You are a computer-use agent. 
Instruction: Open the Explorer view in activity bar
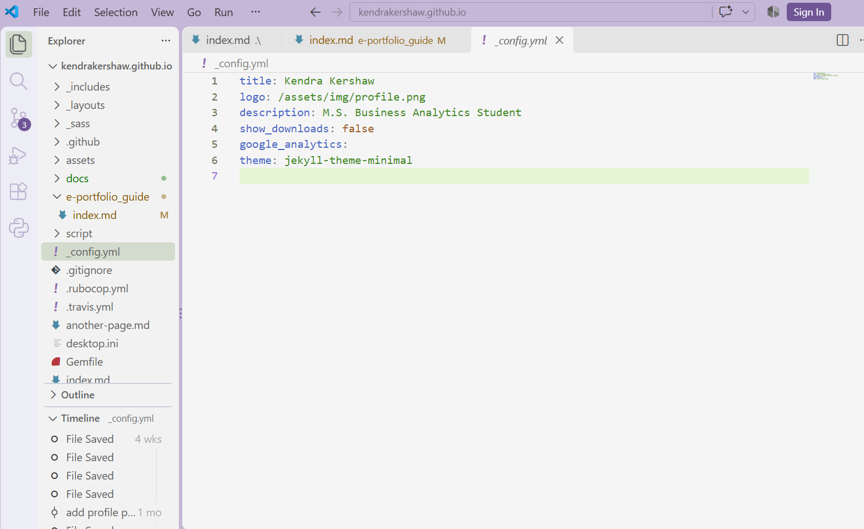[x=18, y=44]
